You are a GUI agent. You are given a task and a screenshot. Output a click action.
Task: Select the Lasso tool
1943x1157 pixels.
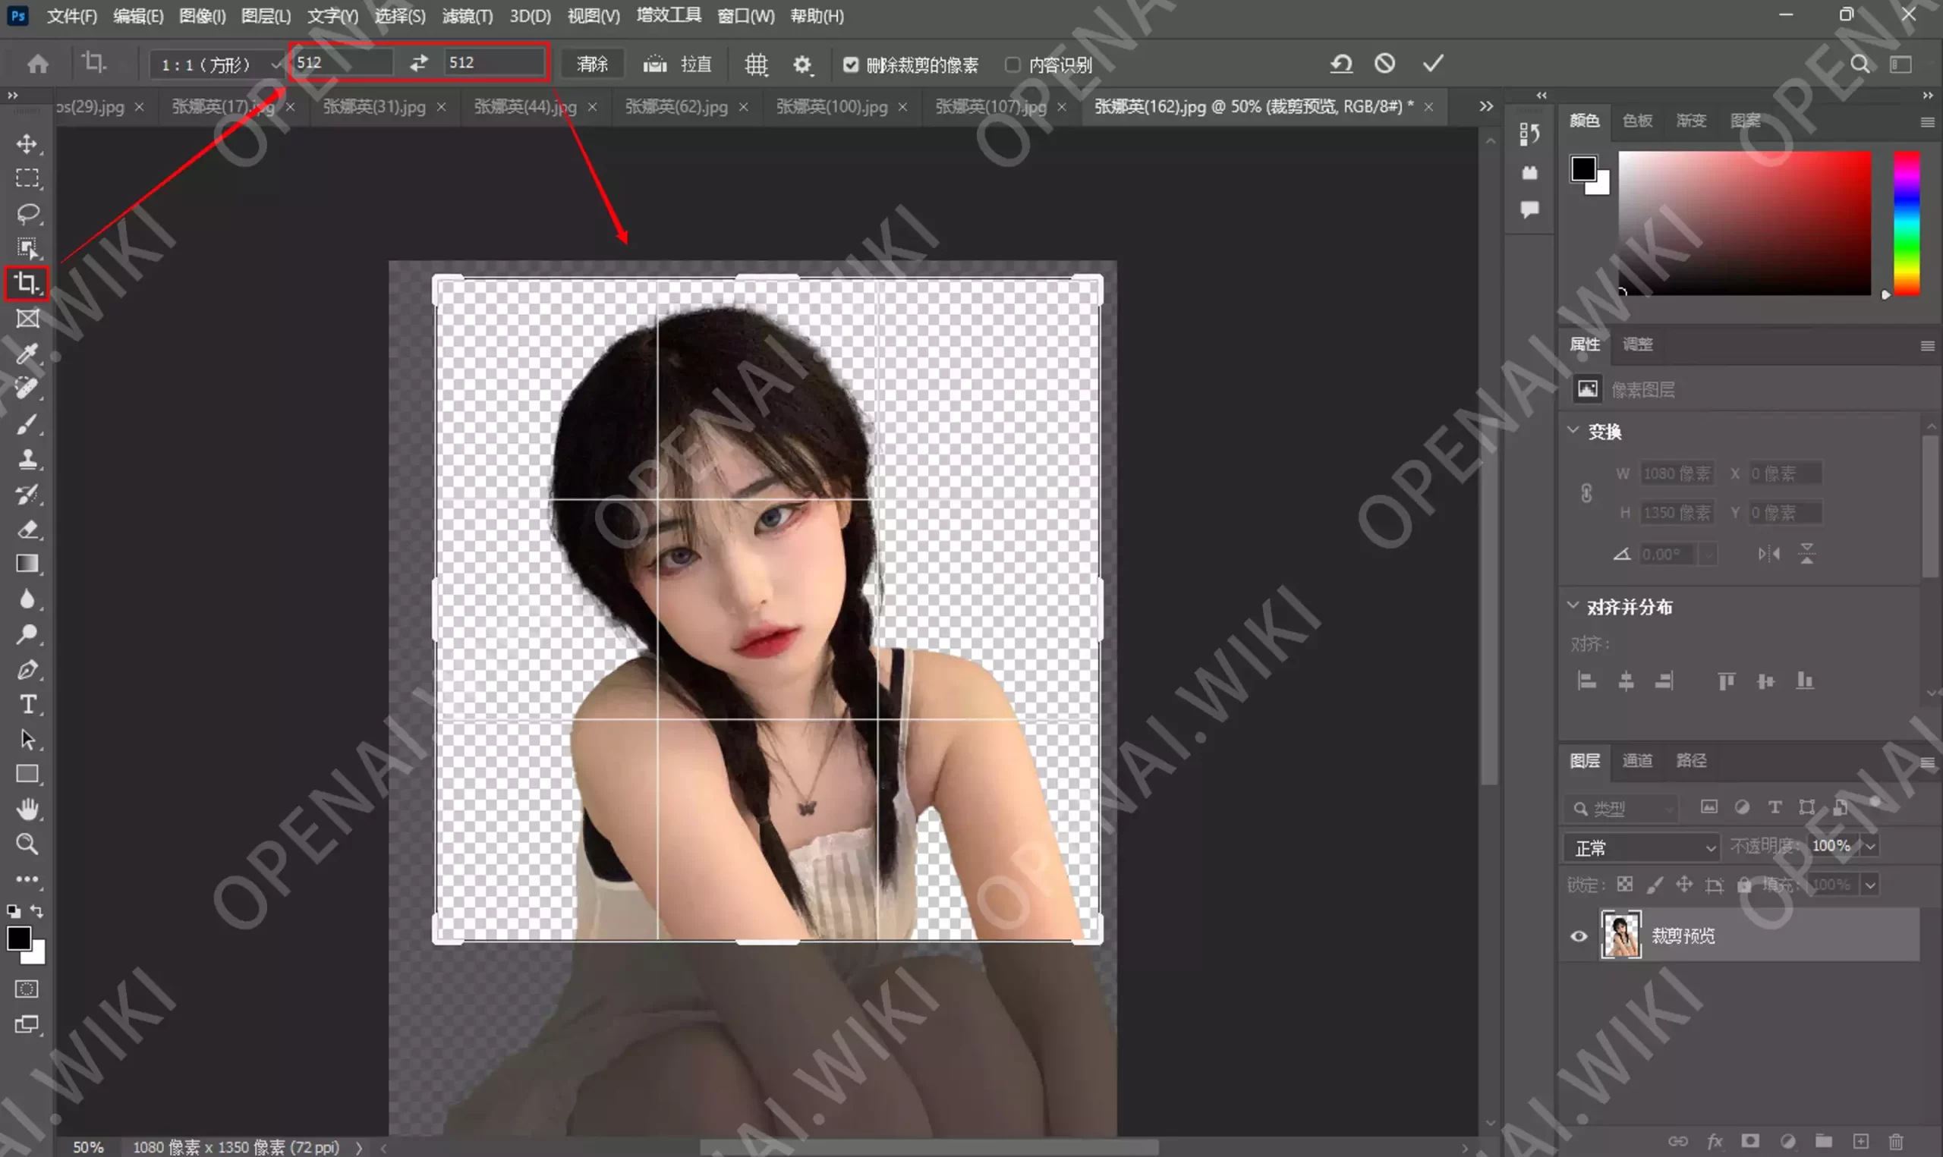tap(27, 214)
